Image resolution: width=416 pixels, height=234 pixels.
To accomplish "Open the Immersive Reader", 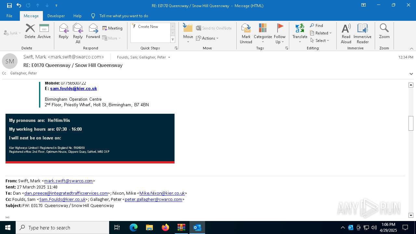I will (x=362, y=33).
